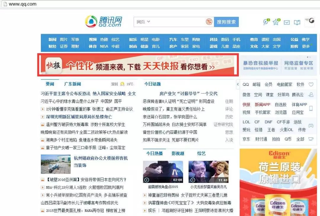The image size is (320, 216).
Task: Open 京东 link in the sidebar
Action: [246, 139]
